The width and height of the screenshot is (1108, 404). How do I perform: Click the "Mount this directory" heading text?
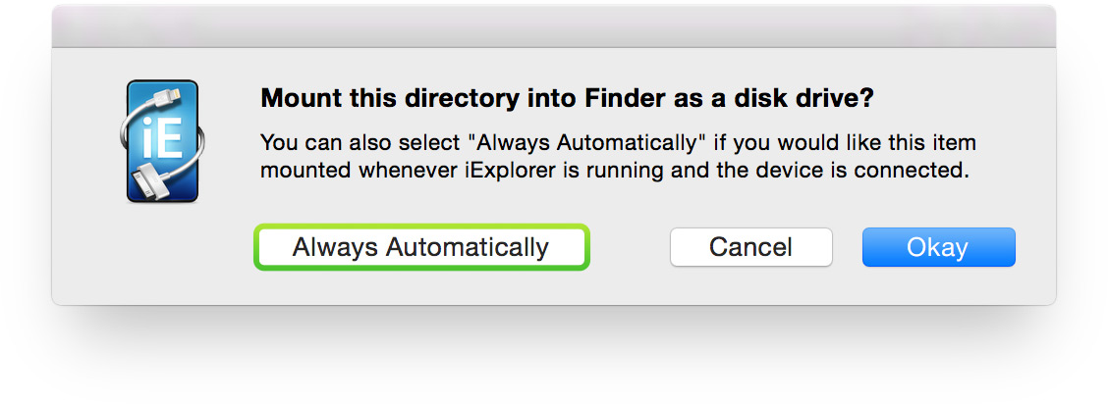point(350,99)
